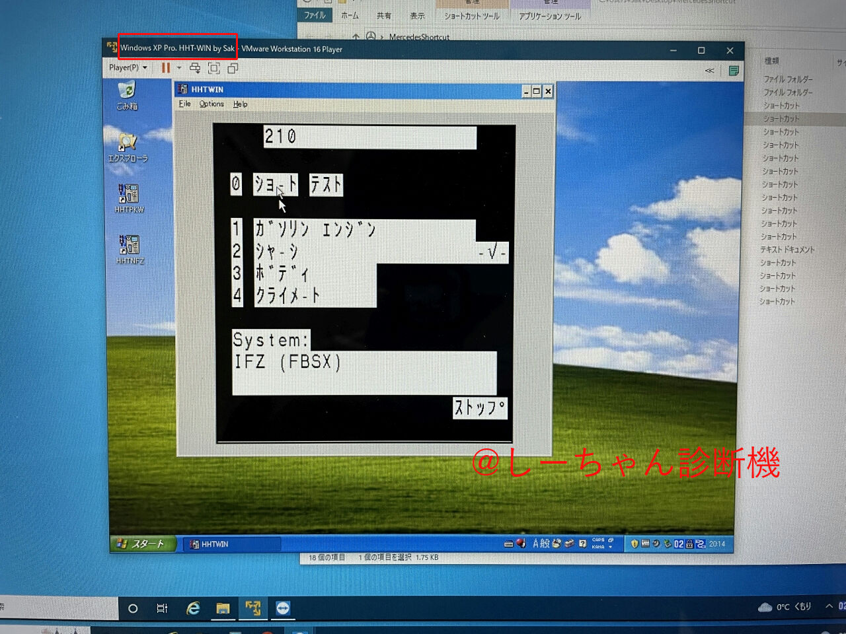Open the Player(P) menu dropdown

[127, 67]
